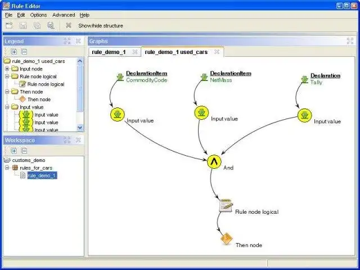
Task: Click Legend scrollbar down arrow
Action: (80, 128)
